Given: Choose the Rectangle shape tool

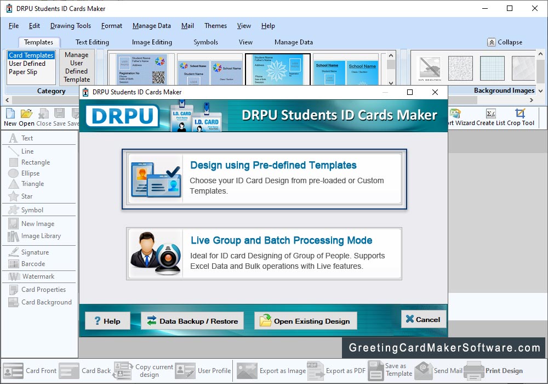Looking at the screenshot, I should (30, 162).
